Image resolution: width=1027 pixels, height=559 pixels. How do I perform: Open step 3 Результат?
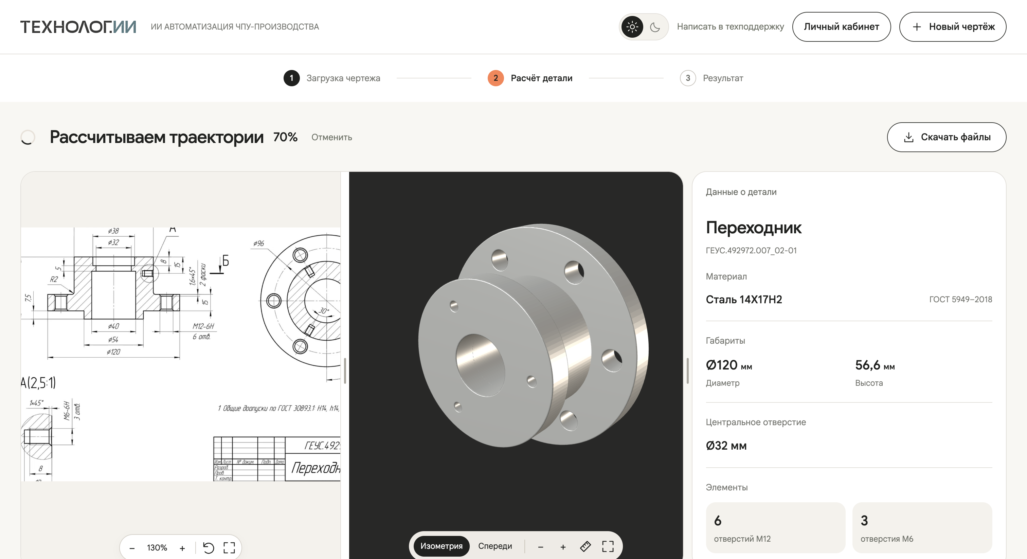tap(711, 78)
